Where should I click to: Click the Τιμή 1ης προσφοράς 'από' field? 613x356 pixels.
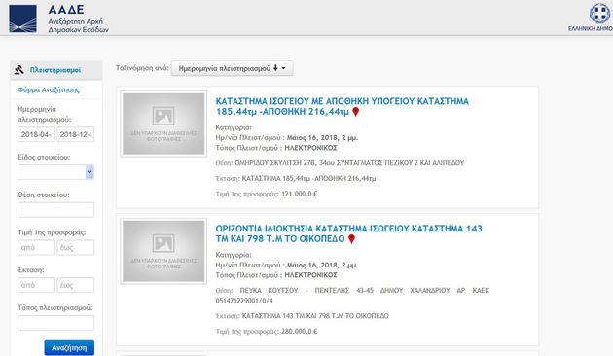coord(36,248)
